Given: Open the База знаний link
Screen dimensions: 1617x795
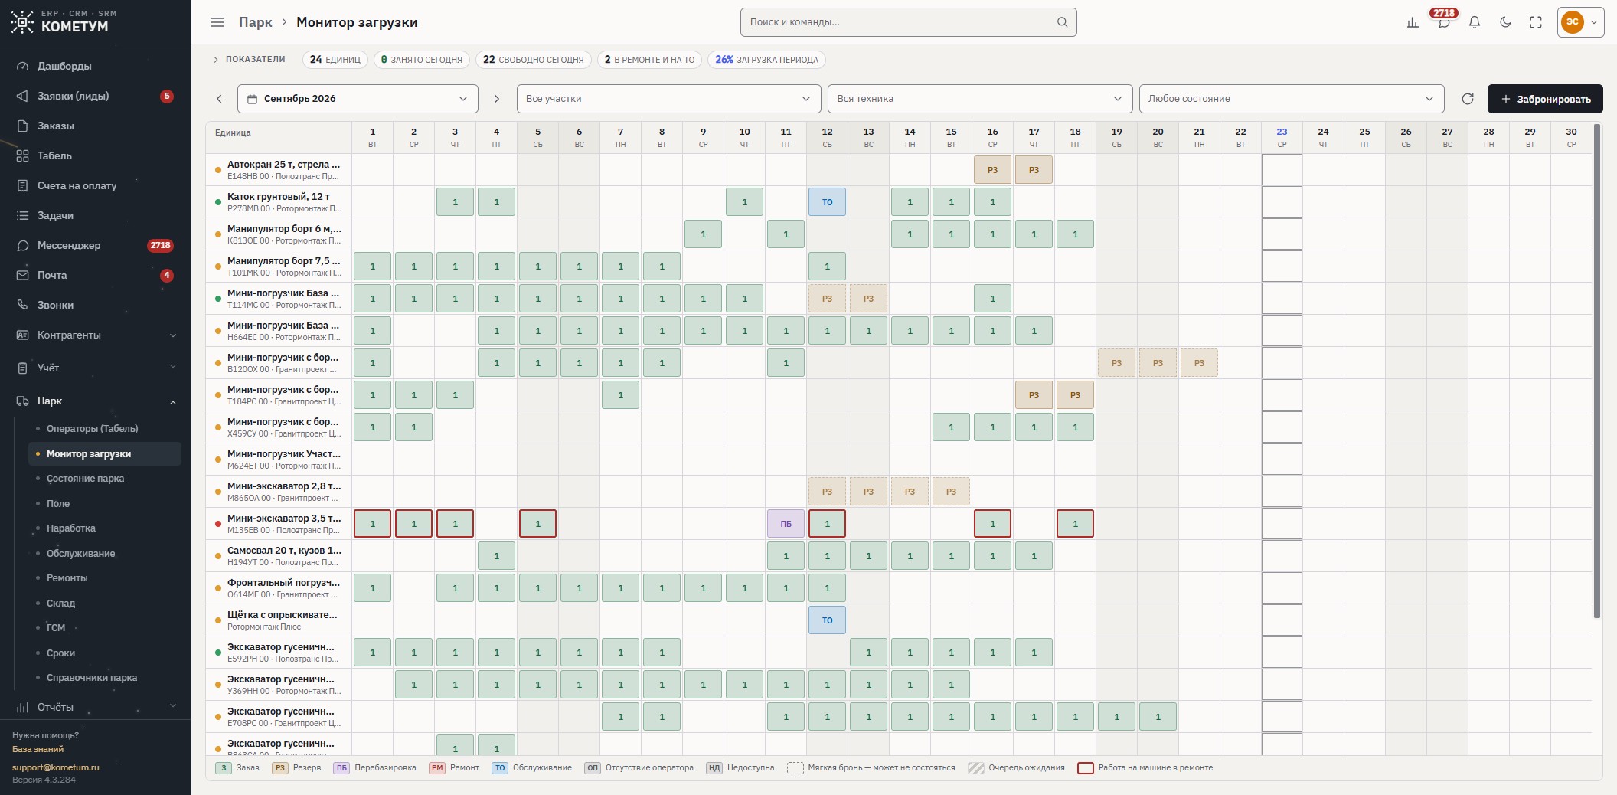Looking at the screenshot, I should [x=38, y=749].
